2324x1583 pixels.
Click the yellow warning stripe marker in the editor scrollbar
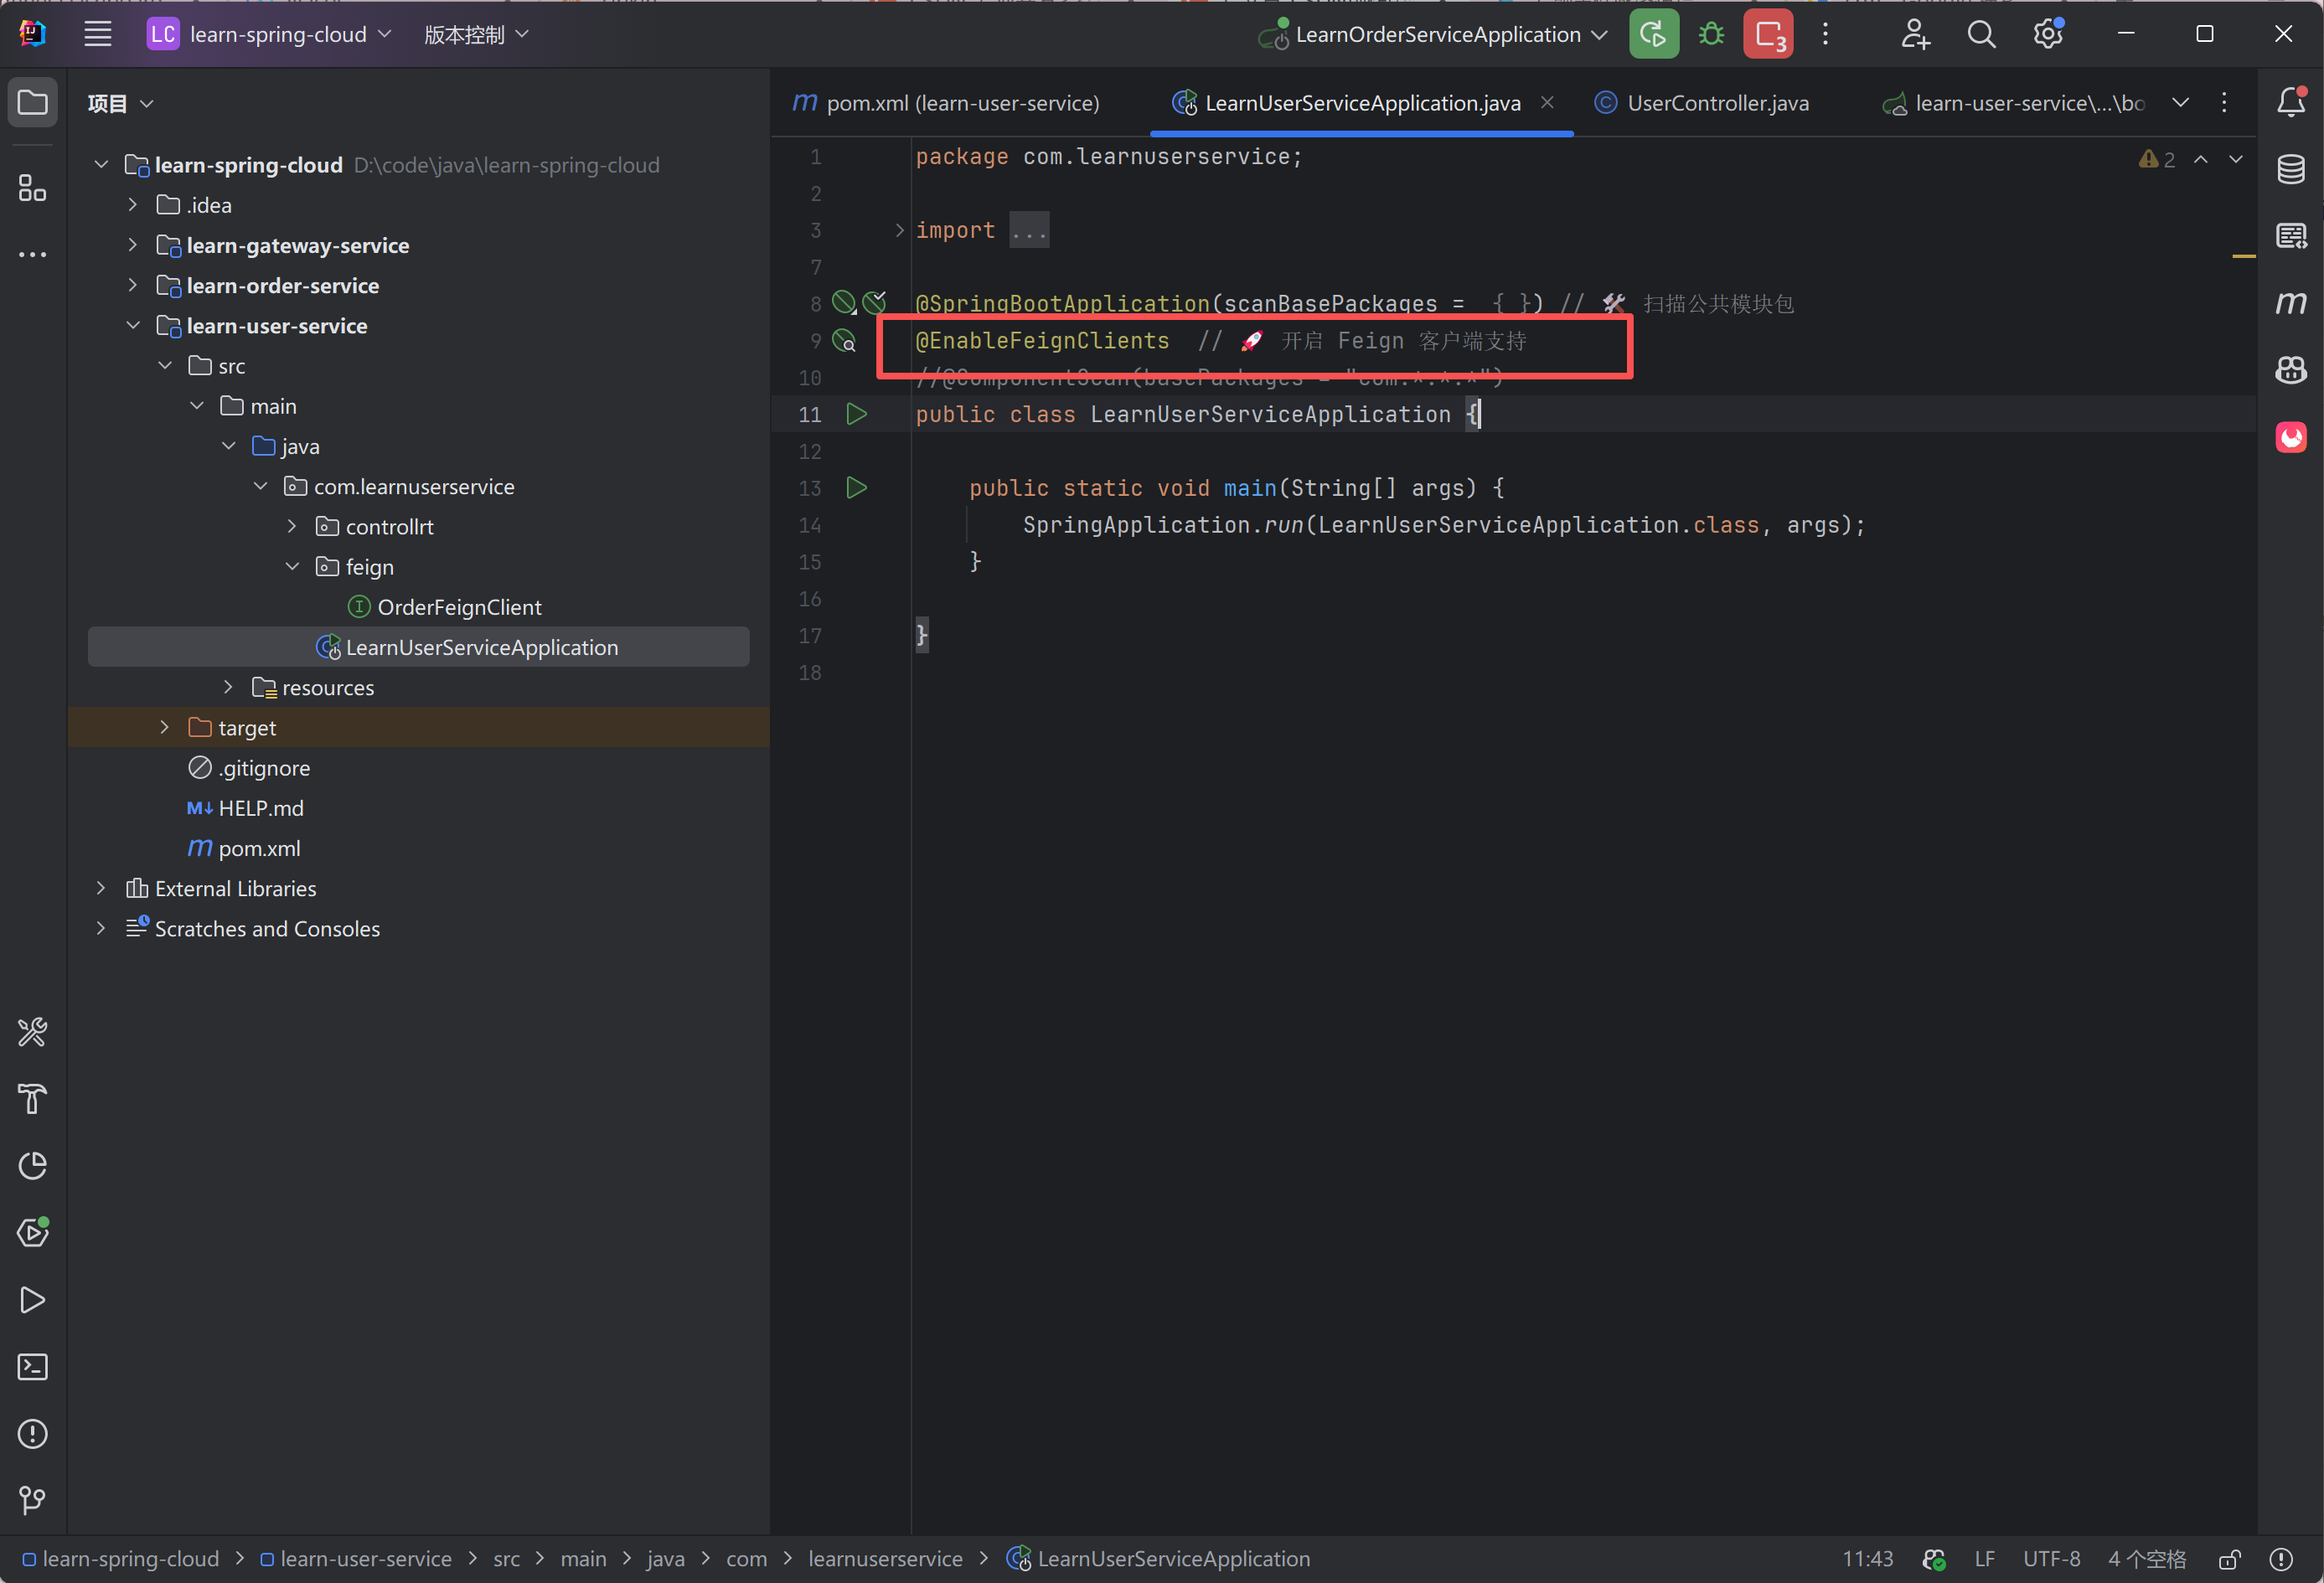2244,257
